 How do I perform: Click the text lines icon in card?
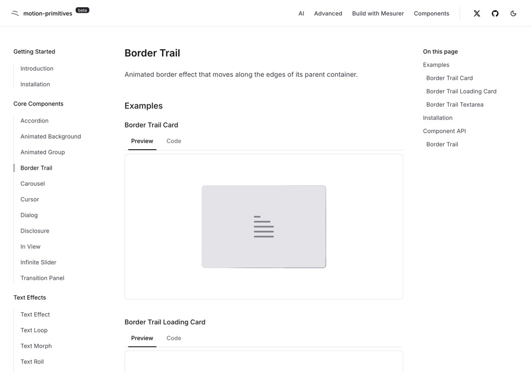264,227
